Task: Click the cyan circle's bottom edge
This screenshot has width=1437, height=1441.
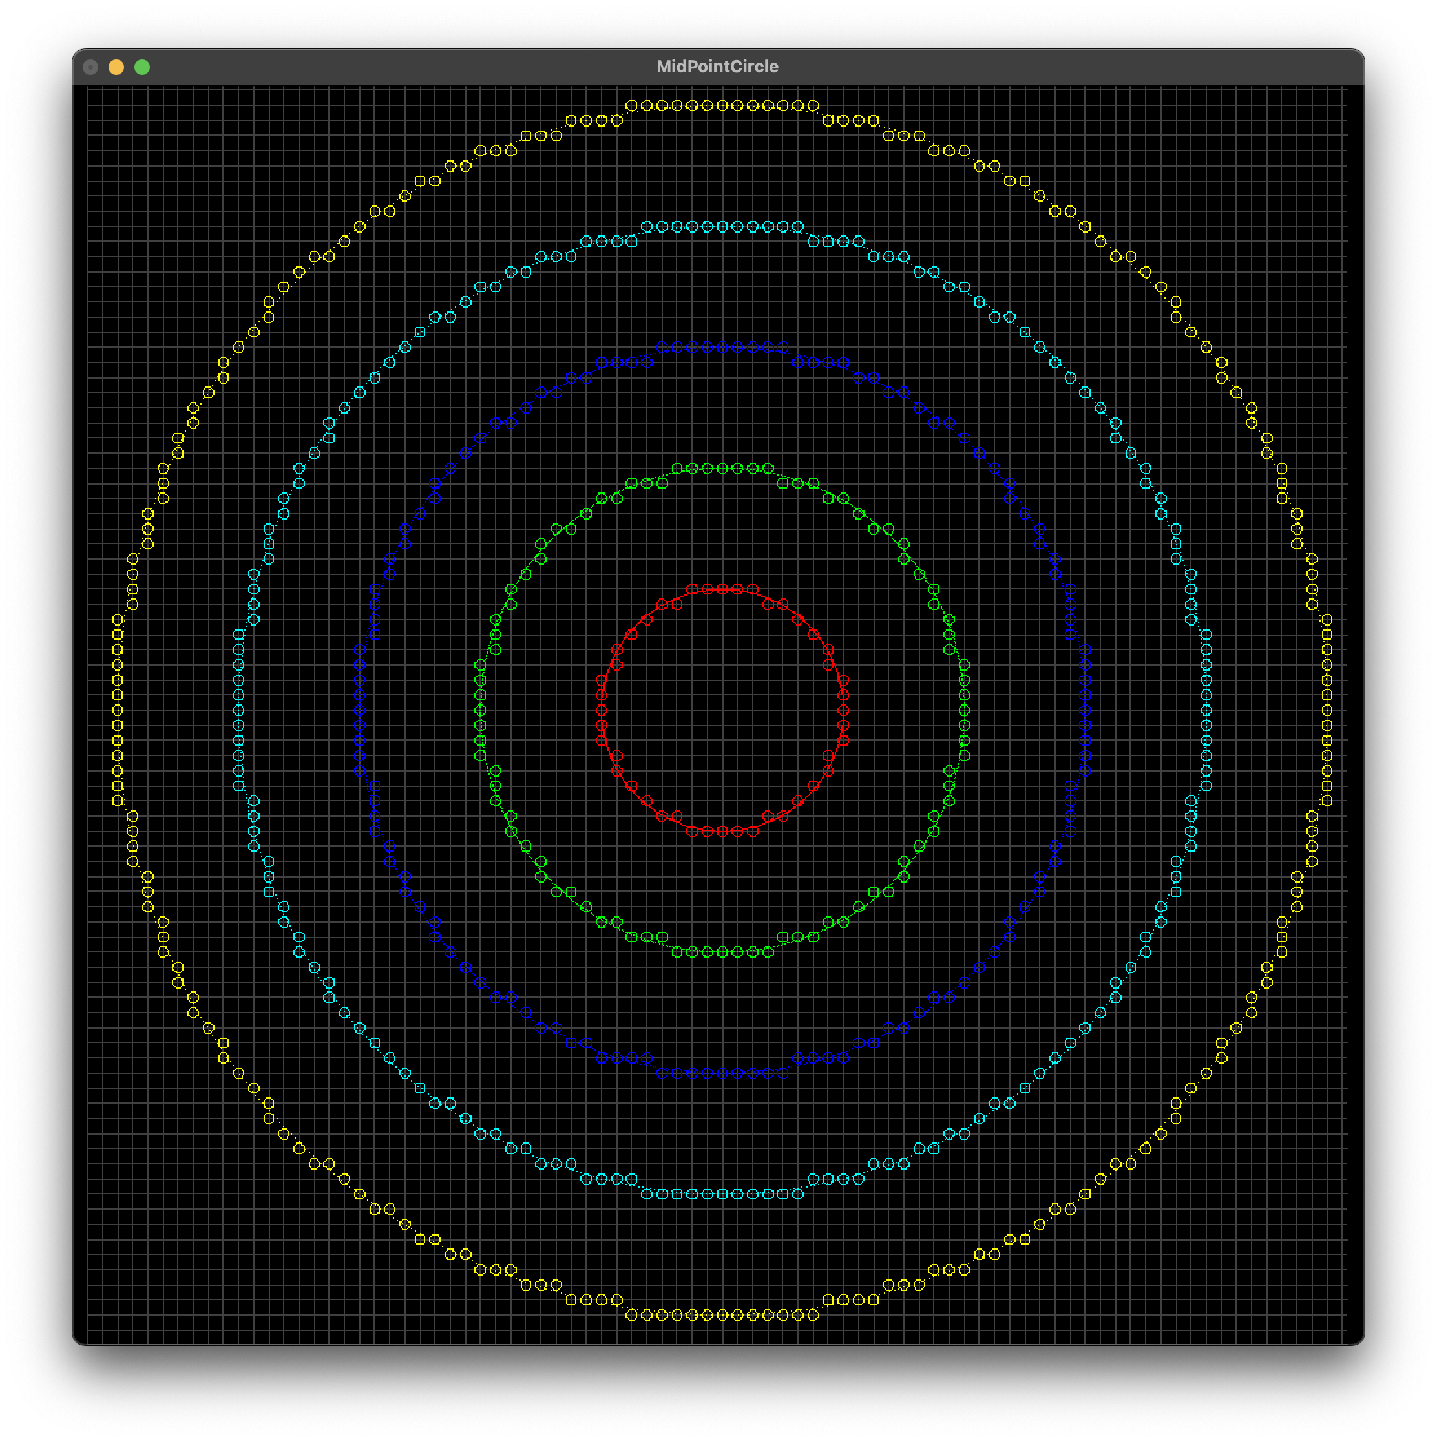Action: (722, 1194)
